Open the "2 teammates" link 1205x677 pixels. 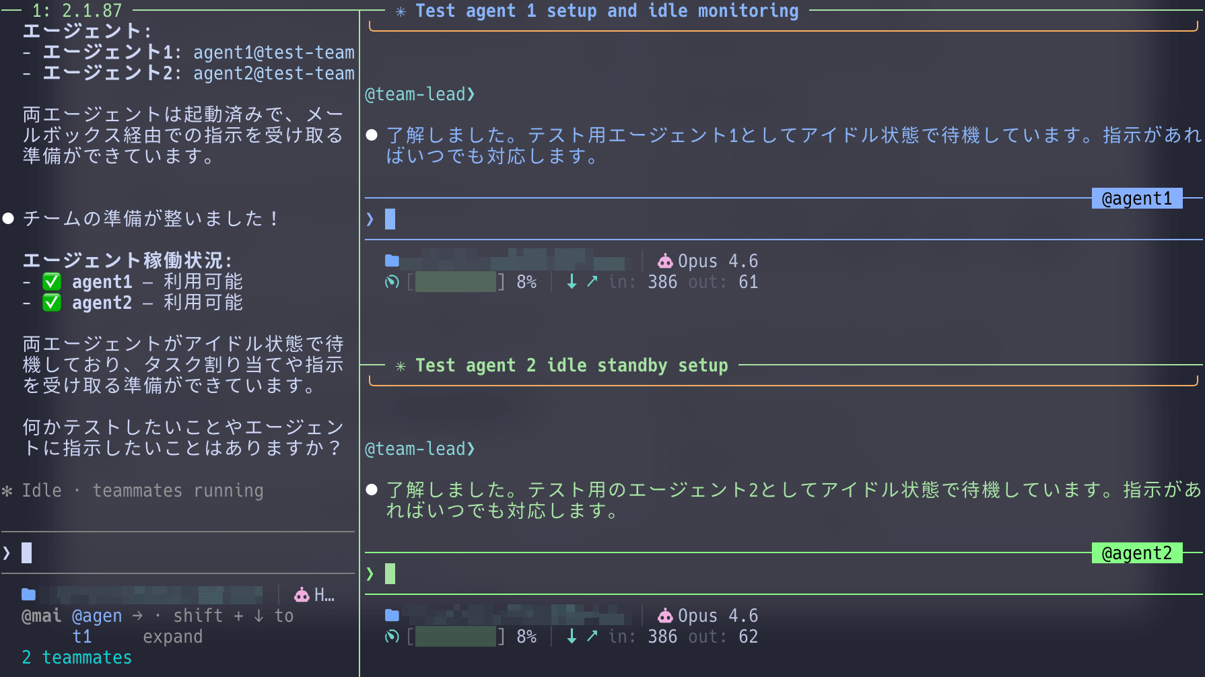click(77, 657)
